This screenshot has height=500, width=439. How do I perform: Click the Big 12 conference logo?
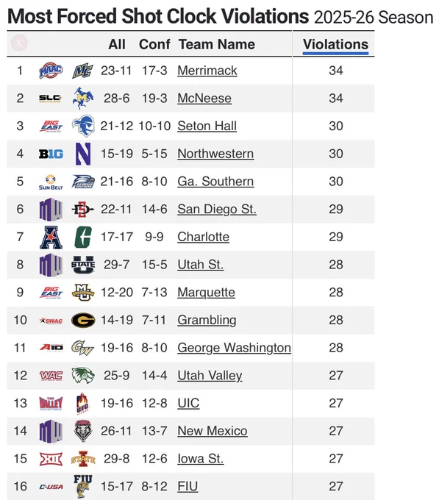51,459
